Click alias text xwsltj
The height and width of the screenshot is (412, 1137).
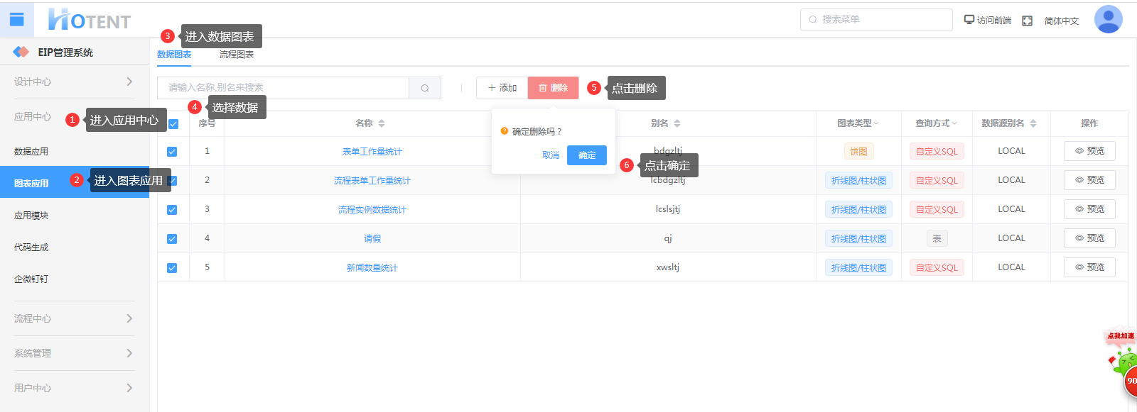coord(668,267)
